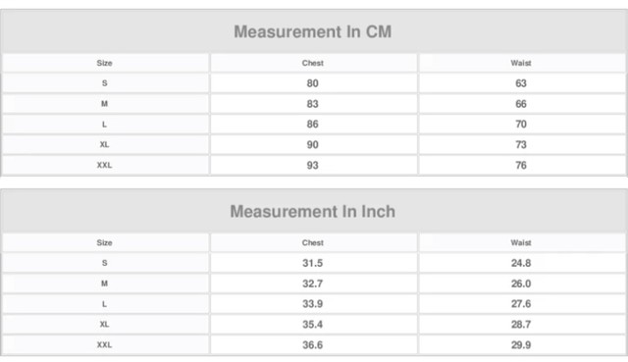Screen dimensions: 628x362
Task: Click chest value 36.6
Action: click(x=312, y=344)
